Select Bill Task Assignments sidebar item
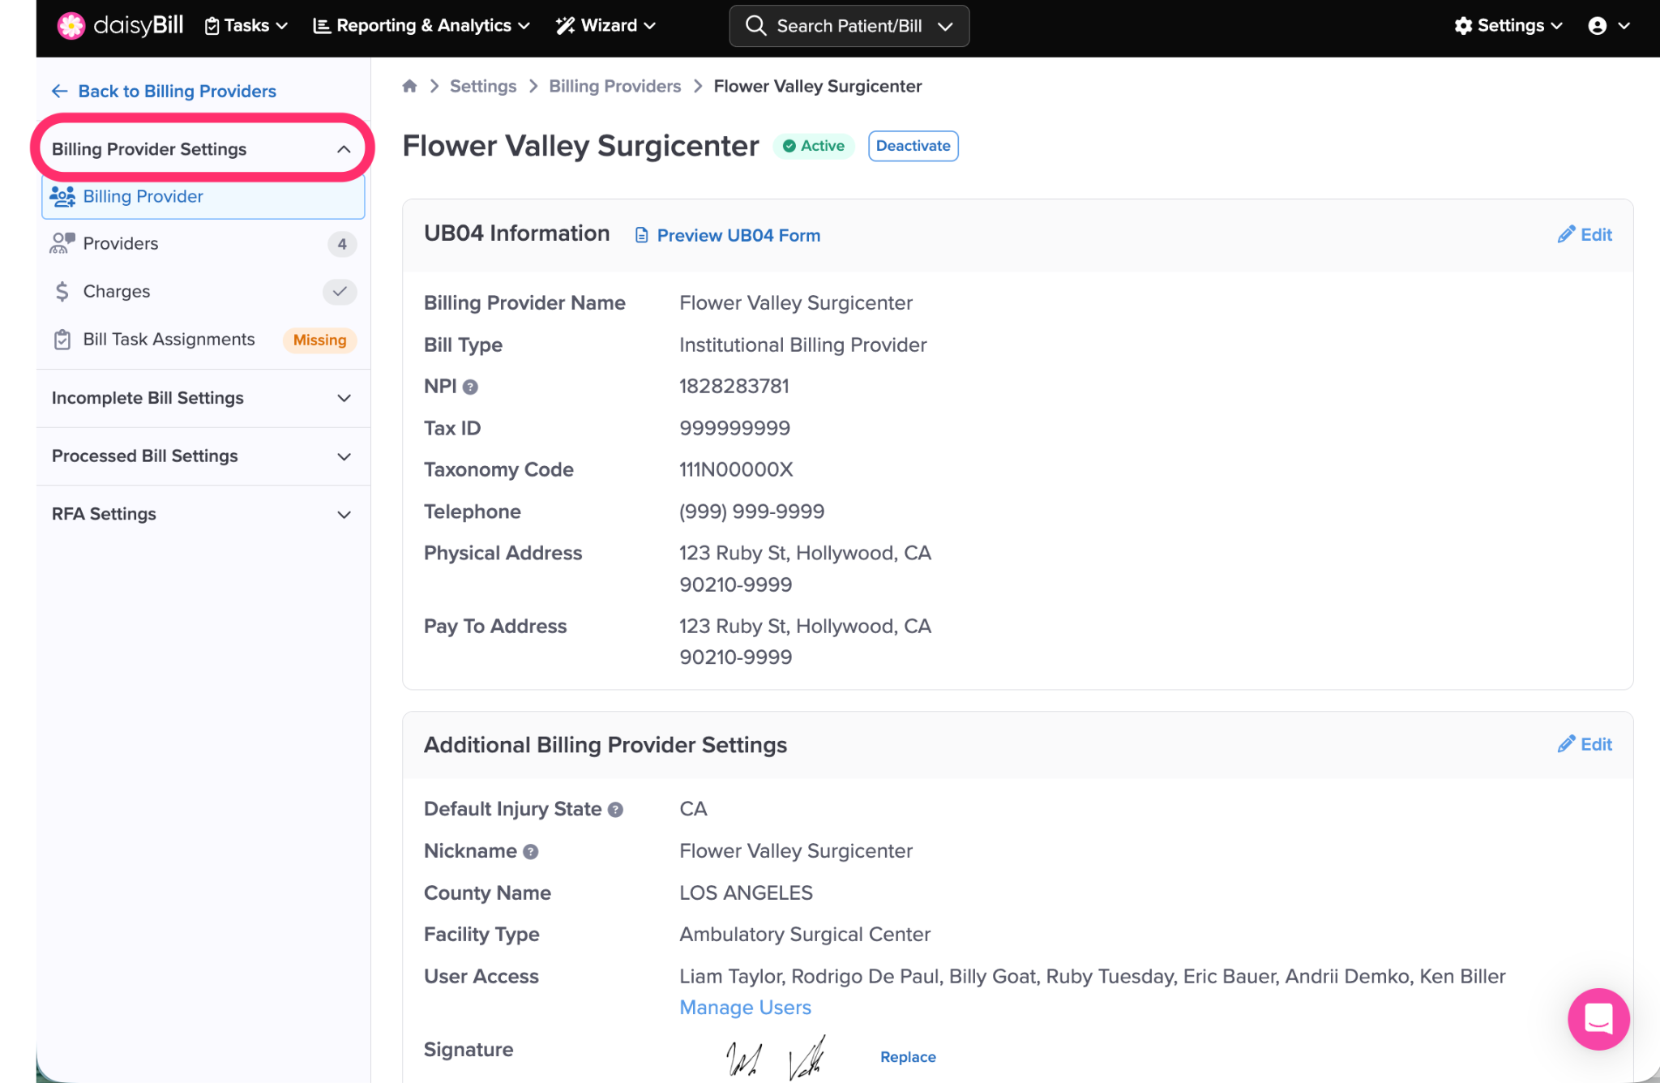 coord(169,340)
